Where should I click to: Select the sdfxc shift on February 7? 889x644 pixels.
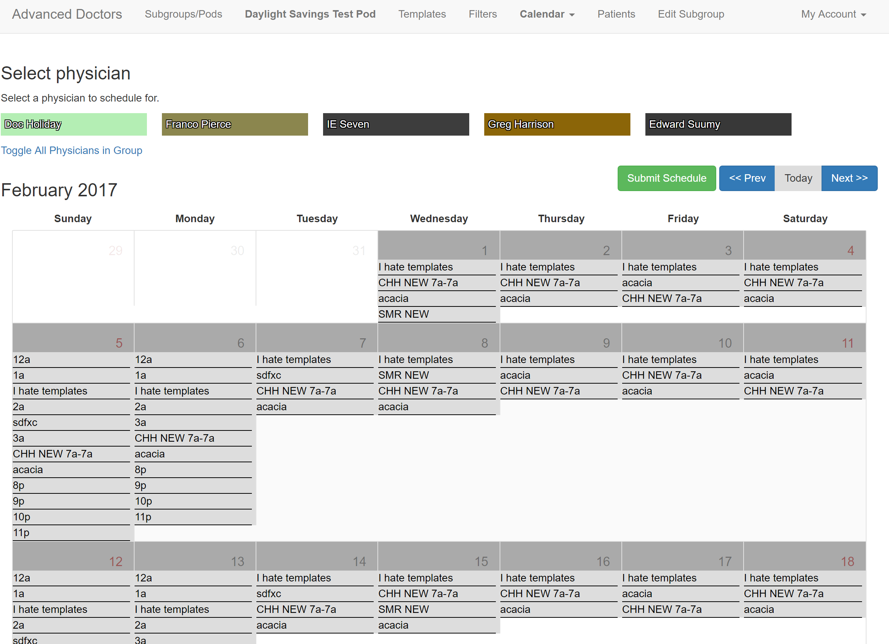[x=314, y=375]
